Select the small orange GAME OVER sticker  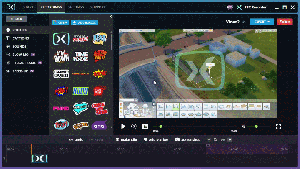(80, 74)
